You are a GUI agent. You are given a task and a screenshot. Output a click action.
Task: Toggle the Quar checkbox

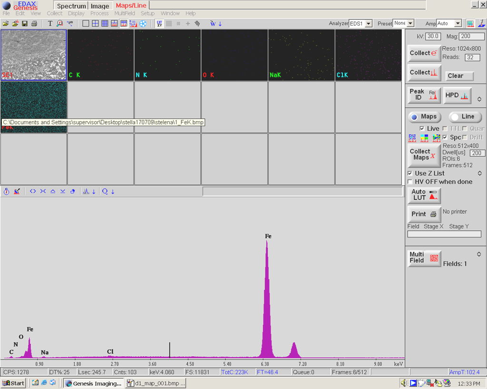click(465, 128)
